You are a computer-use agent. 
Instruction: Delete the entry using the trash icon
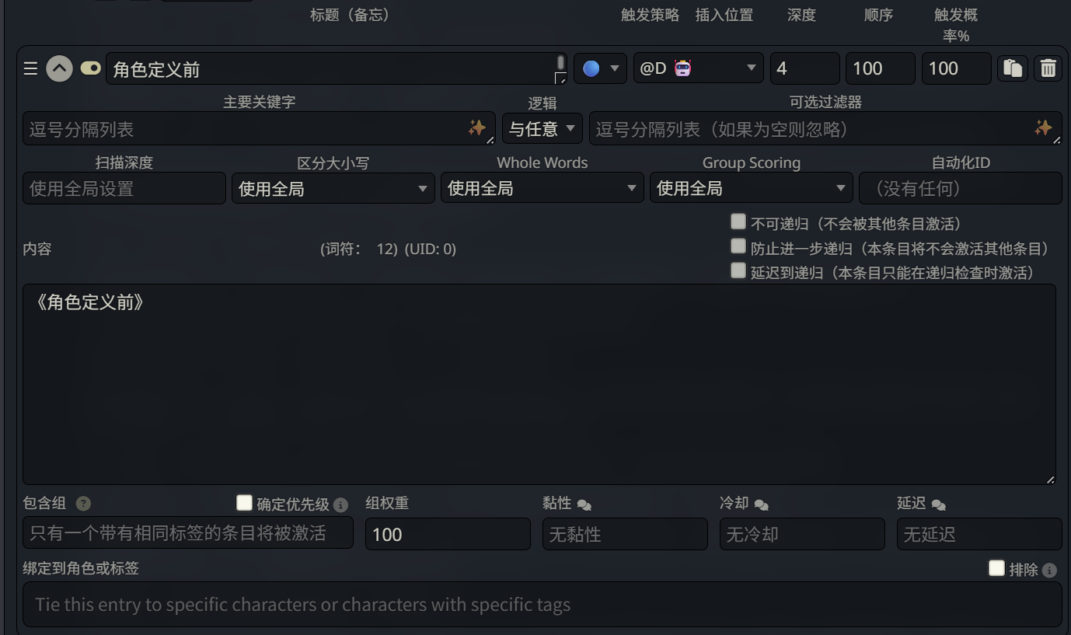[x=1048, y=68]
